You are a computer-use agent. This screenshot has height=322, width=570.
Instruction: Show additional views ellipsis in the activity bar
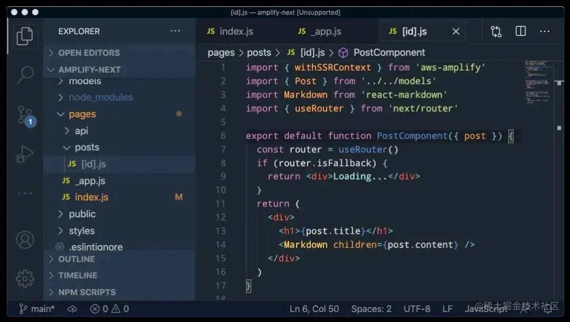pos(25,193)
